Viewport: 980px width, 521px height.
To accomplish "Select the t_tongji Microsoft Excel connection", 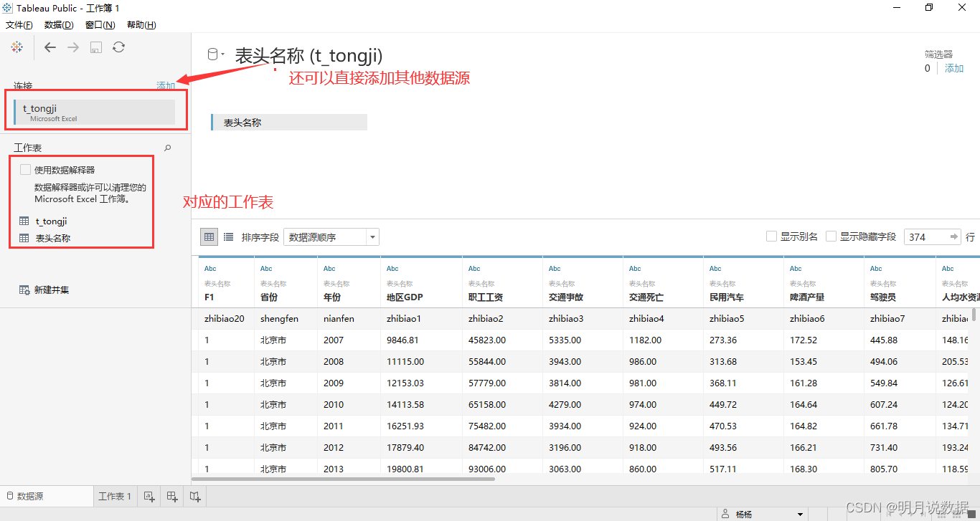I will pos(94,113).
